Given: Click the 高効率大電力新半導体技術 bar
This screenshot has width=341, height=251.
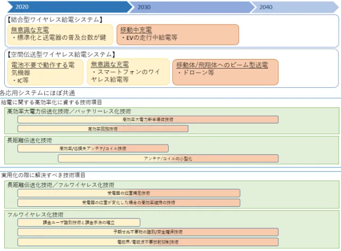Looking at the screenshot, I should (x=148, y=120).
